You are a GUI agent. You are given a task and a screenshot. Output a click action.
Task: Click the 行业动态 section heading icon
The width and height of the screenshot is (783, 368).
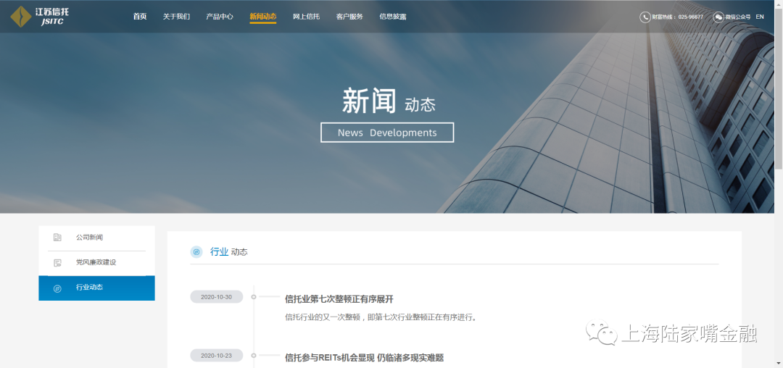(196, 252)
